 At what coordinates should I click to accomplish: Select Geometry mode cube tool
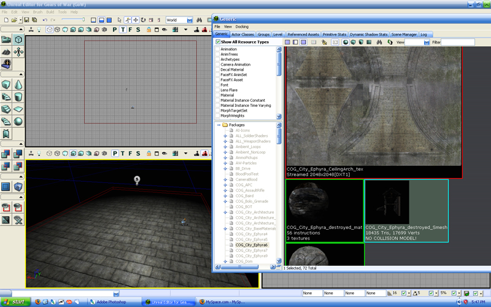[18, 39]
